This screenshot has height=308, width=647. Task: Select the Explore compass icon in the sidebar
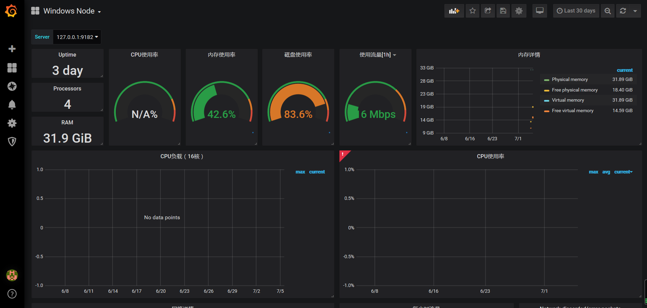(x=12, y=86)
